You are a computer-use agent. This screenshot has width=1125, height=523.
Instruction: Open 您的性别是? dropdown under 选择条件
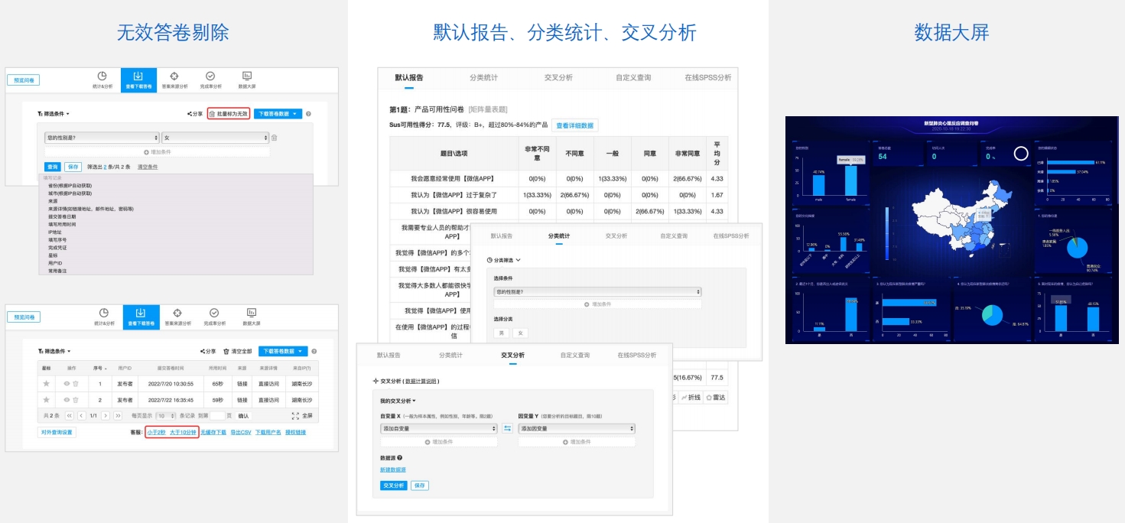(597, 292)
